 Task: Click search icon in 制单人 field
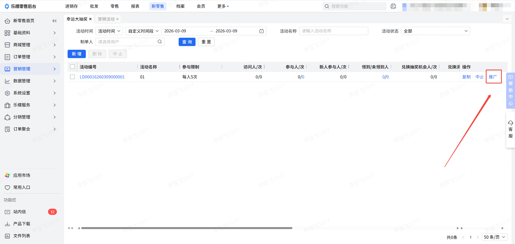pos(160,42)
